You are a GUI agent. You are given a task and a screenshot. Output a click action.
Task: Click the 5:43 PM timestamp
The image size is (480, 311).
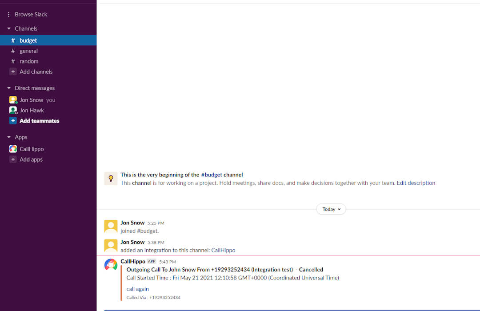(x=168, y=262)
